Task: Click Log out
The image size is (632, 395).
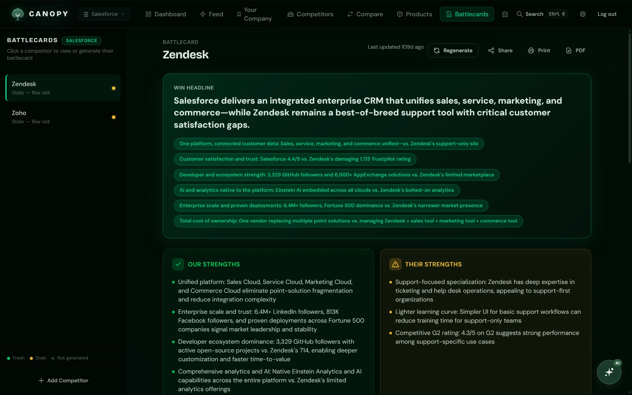Action: (x=607, y=14)
